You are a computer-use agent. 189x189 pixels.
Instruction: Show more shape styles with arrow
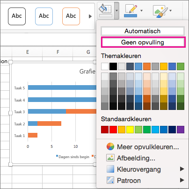(x=90, y=16)
